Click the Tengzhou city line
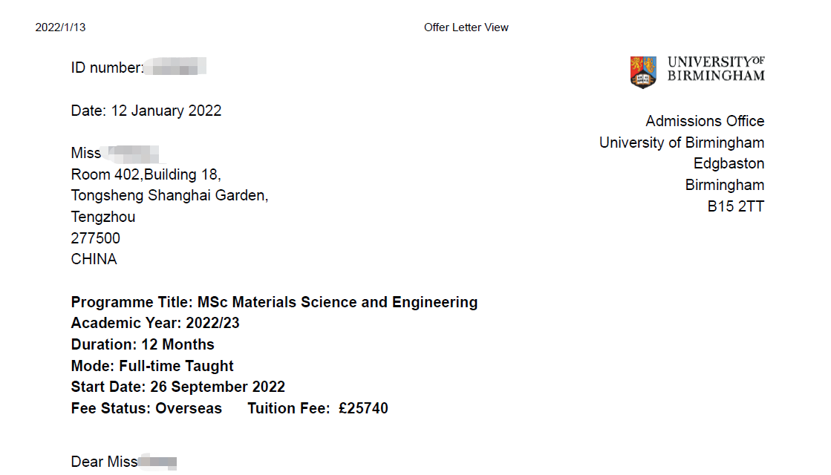The width and height of the screenshot is (831, 475). coord(103,217)
